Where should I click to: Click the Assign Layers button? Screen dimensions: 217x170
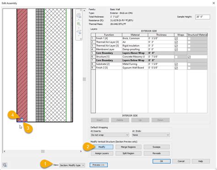[102, 153]
